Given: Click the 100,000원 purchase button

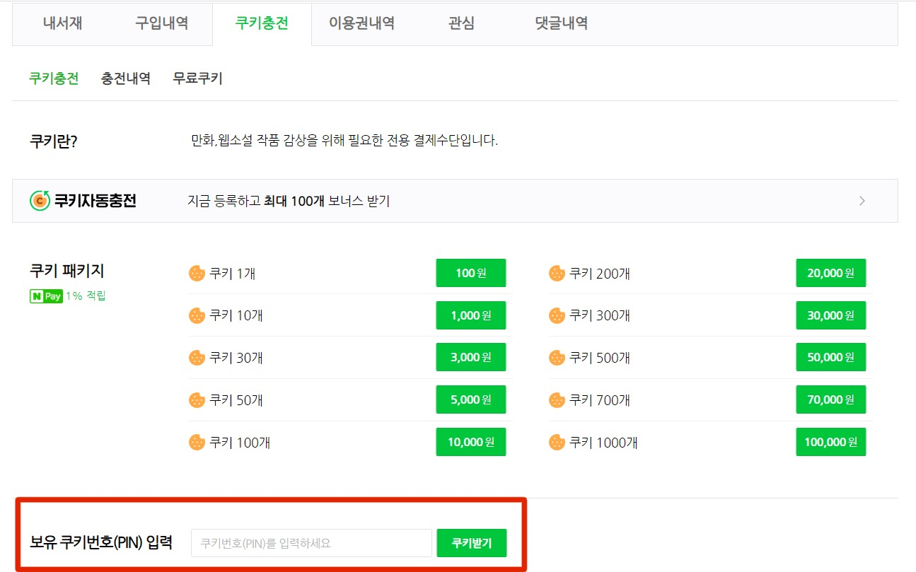Looking at the screenshot, I should click(x=831, y=441).
